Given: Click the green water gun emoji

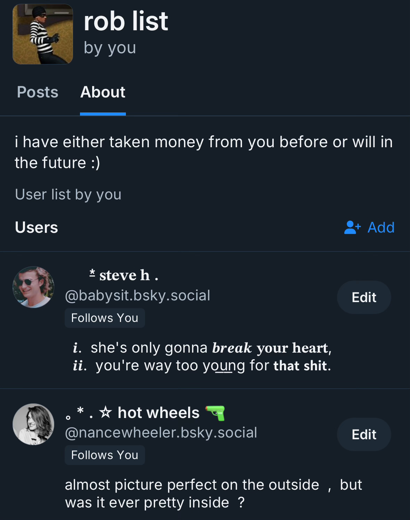Looking at the screenshot, I should click(215, 413).
